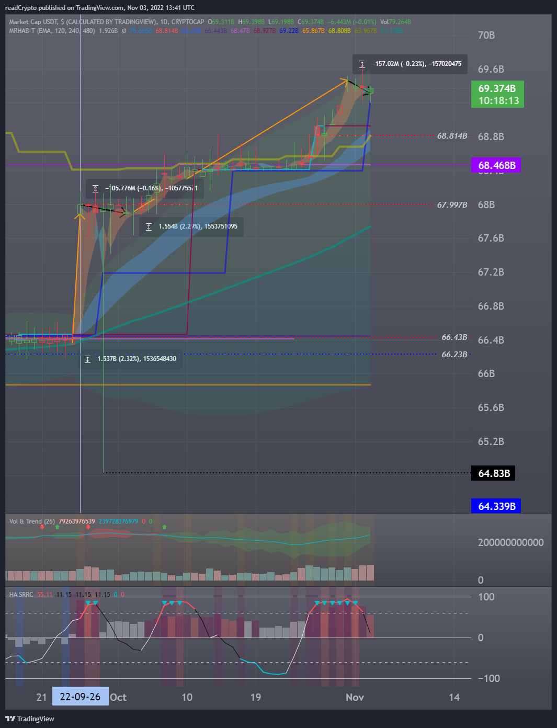
Task: Click blue 69.22B value in MRHAB-T legend
Action: [289, 31]
